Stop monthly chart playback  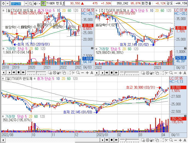click(18, 72)
